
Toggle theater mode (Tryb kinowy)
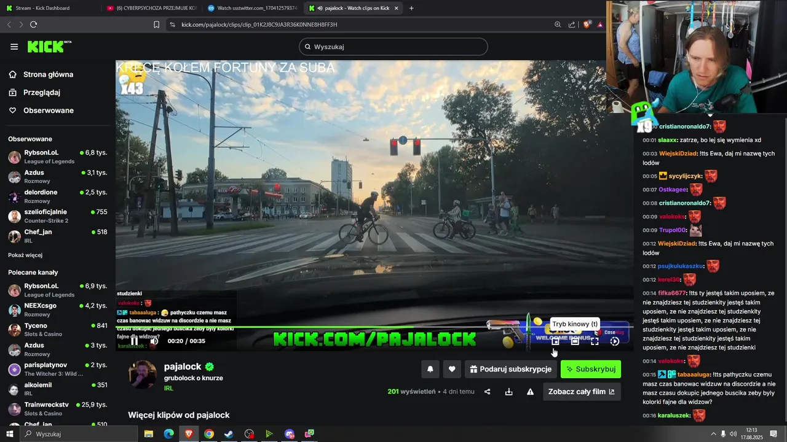click(575, 341)
